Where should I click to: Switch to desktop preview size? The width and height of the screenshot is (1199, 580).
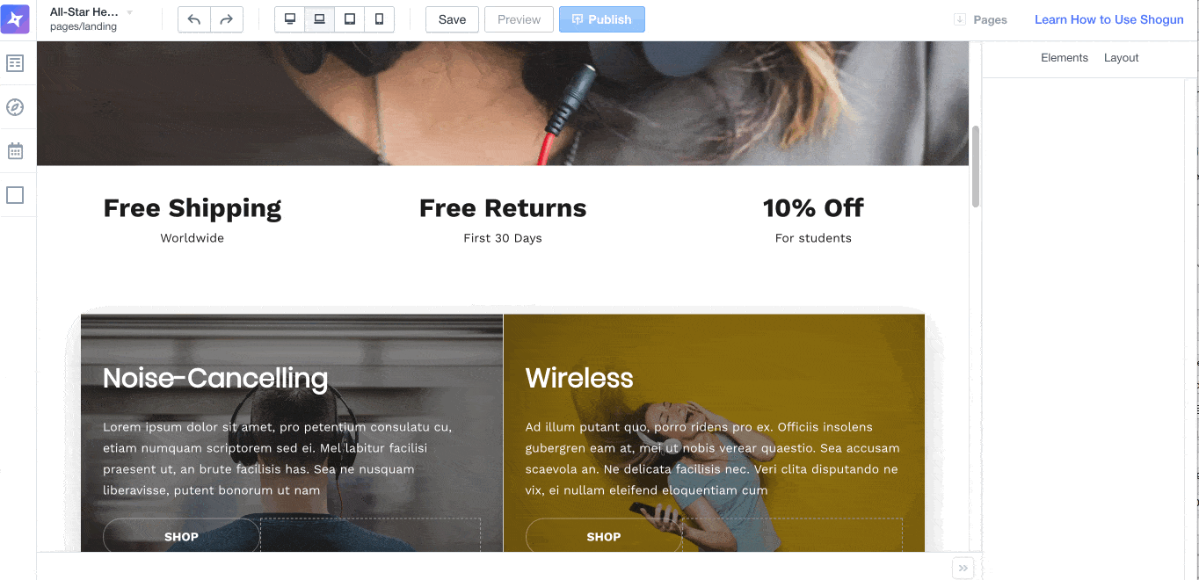point(289,19)
